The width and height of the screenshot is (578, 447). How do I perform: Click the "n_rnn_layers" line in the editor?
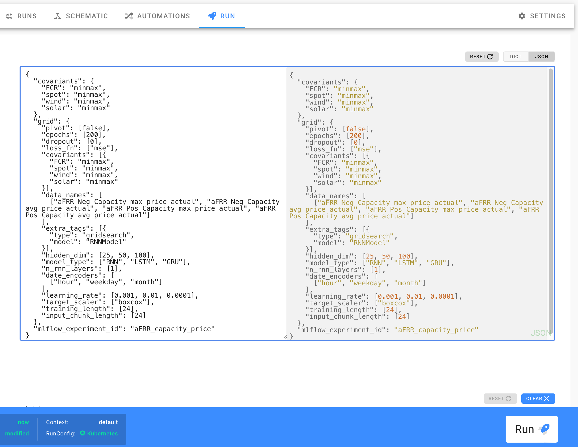click(x=82, y=269)
